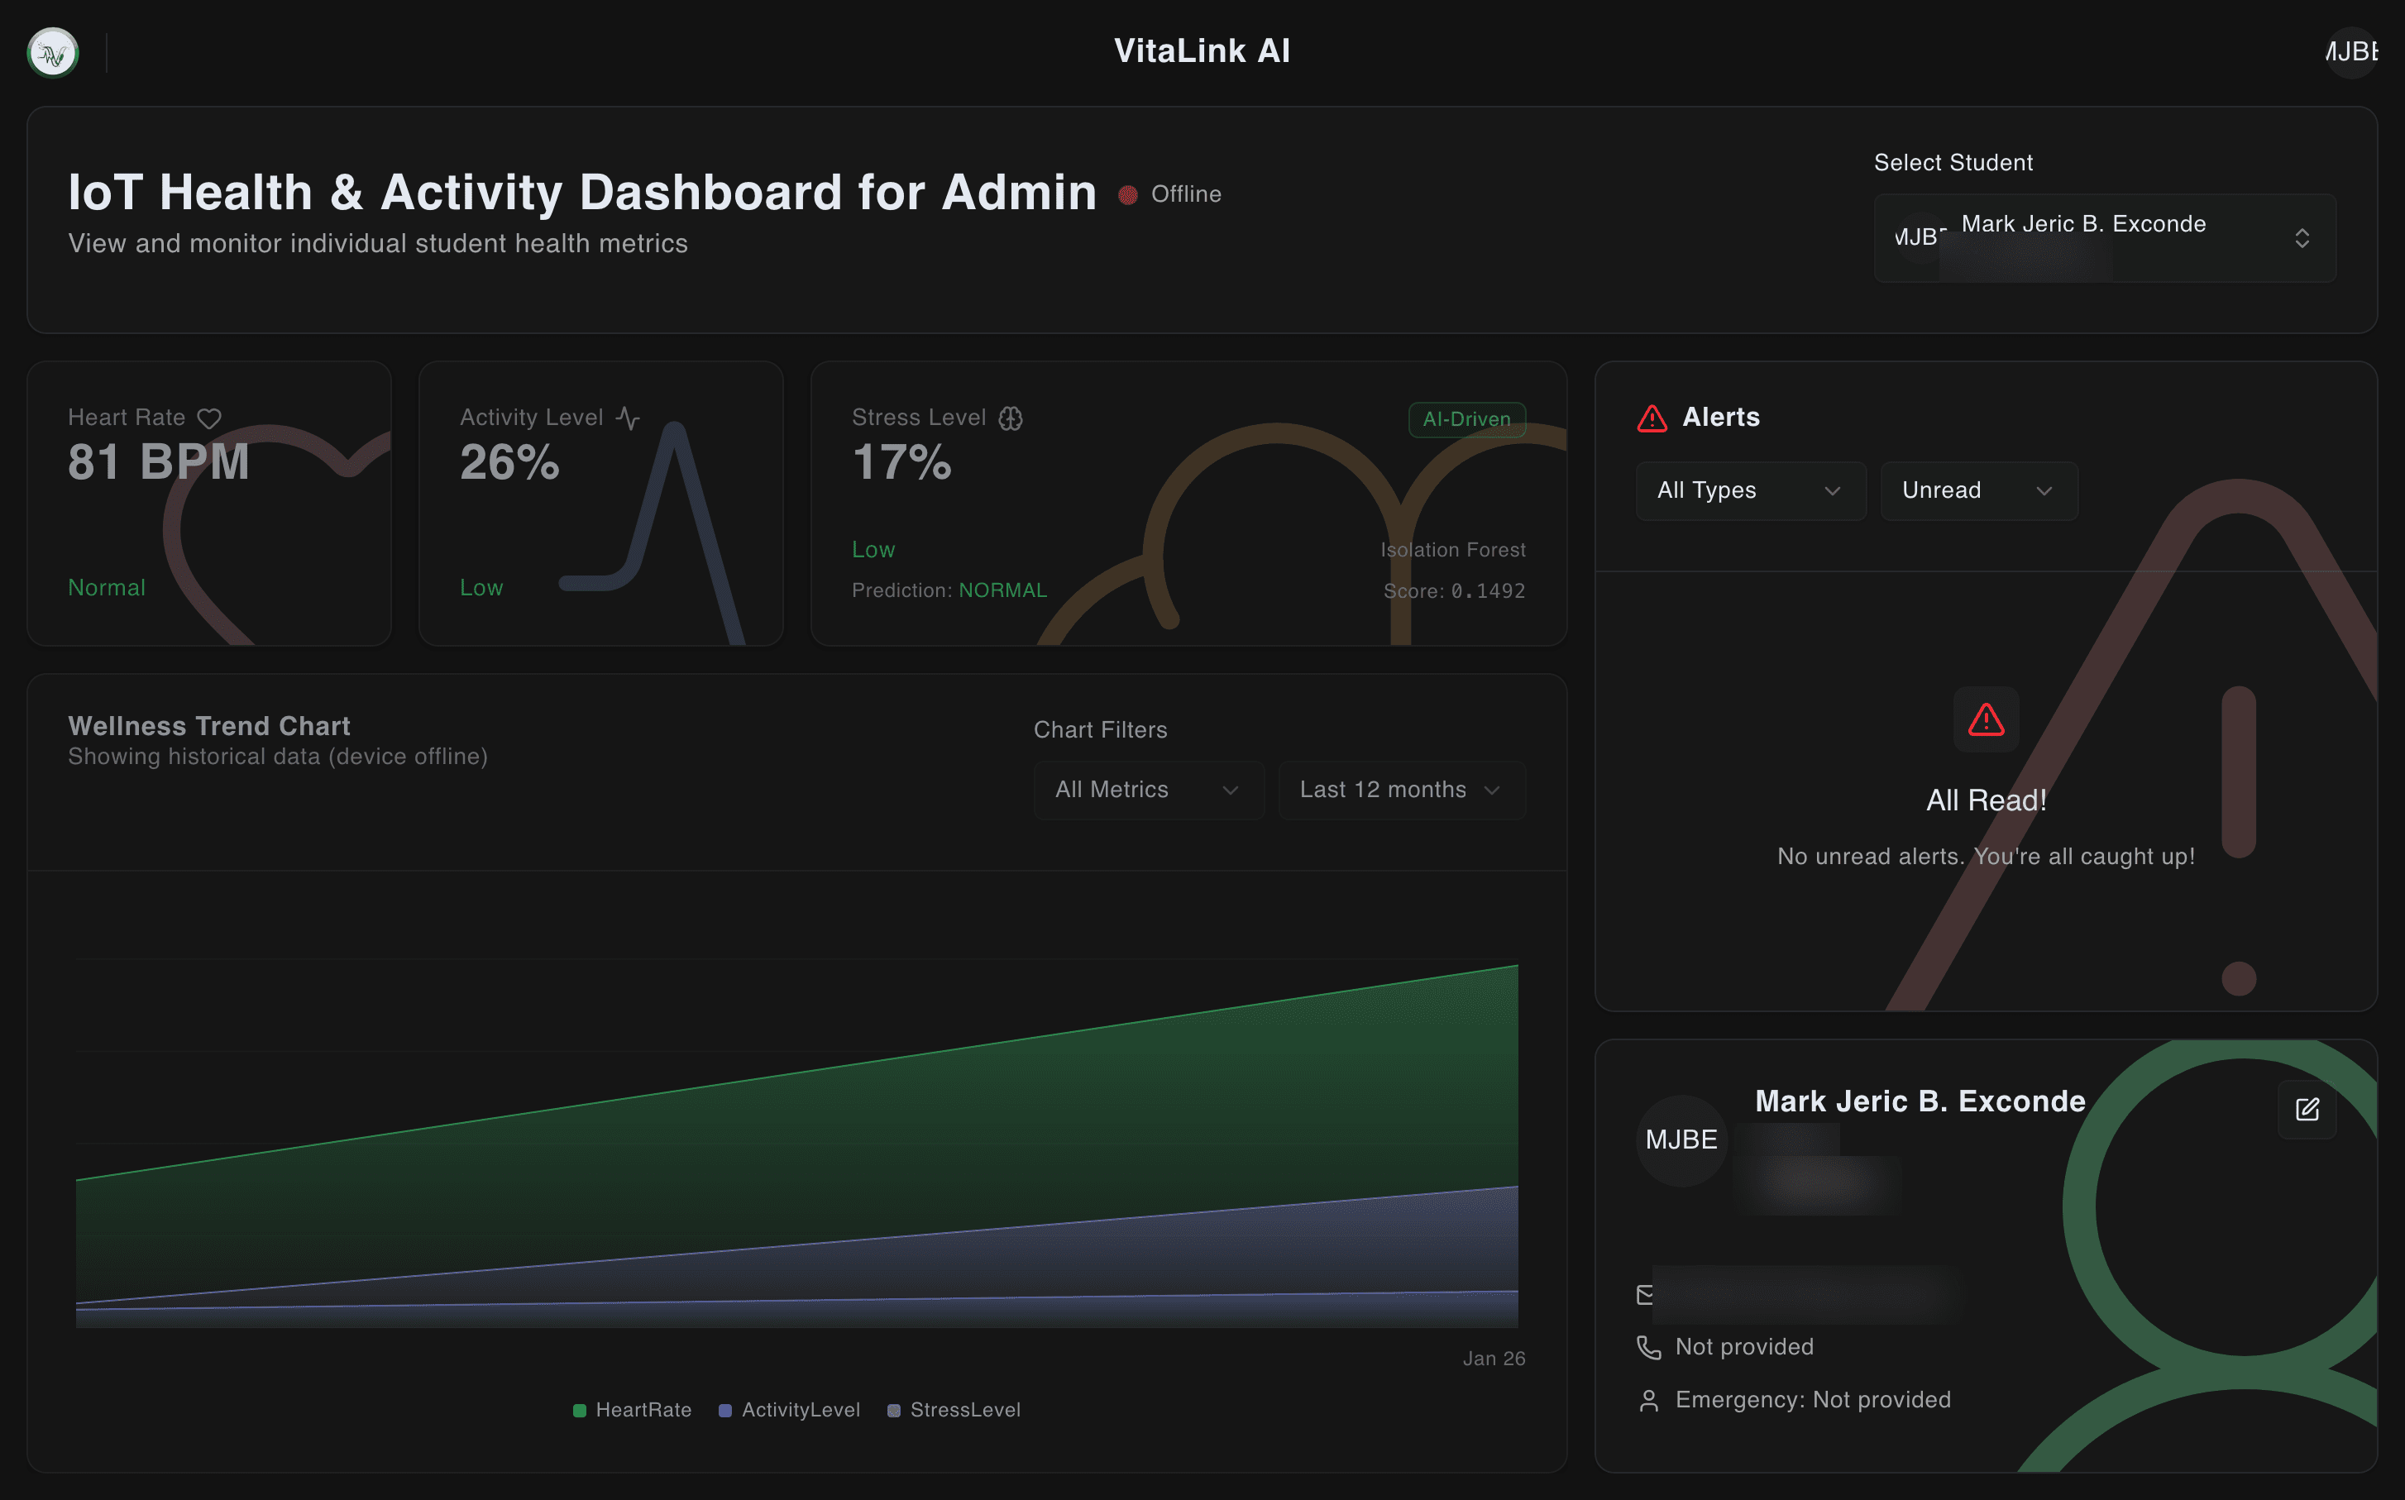This screenshot has height=1500, width=2405.
Task: Open the MJBE user avatar in the header
Action: pos(2351,51)
